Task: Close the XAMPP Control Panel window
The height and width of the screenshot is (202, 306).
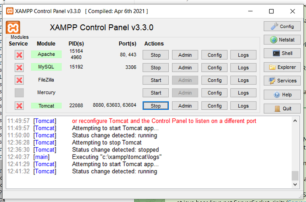Action: pos(292,11)
